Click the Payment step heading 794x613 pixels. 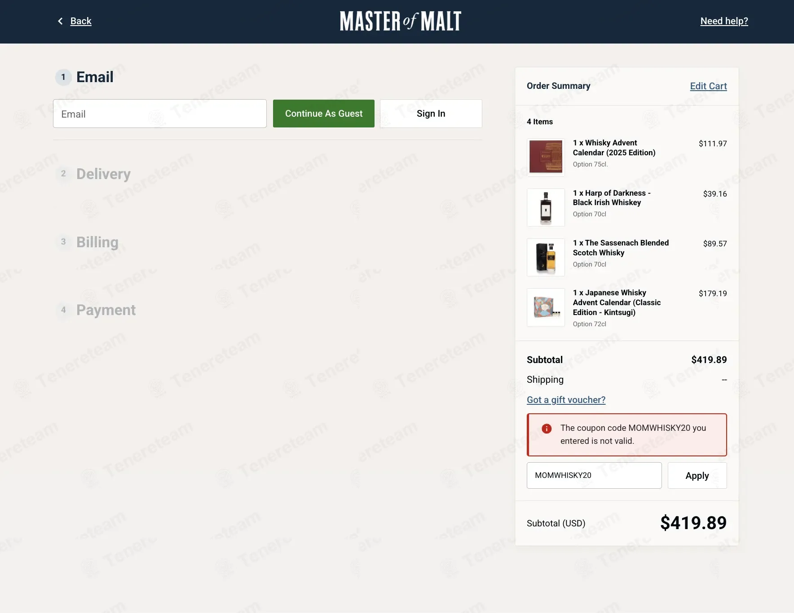[106, 310]
